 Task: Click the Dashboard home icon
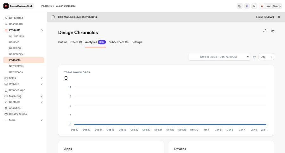click(x=6, y=24)
